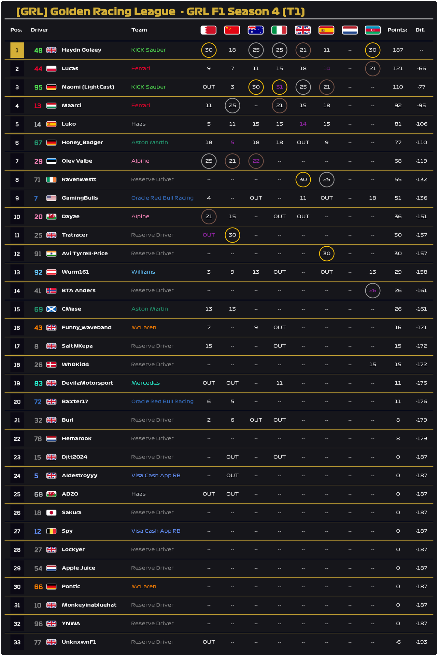Click the Oracle Red Bull Racing team for GamingBulls

(162, 198)
